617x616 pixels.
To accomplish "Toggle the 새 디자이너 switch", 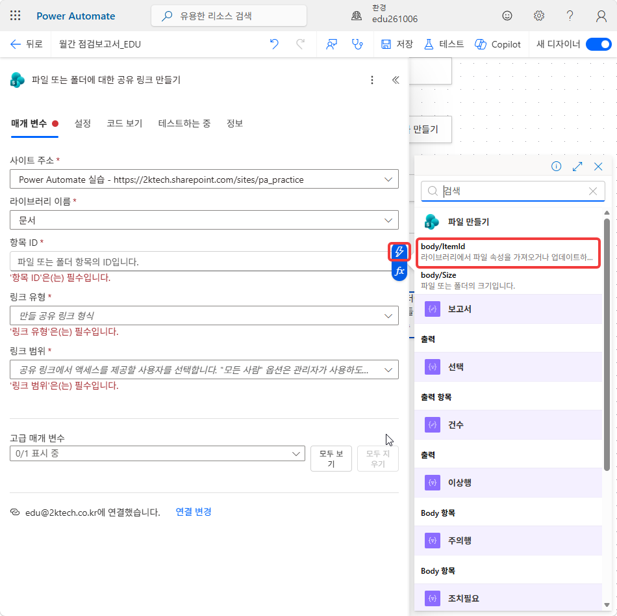I will point(598,44).
